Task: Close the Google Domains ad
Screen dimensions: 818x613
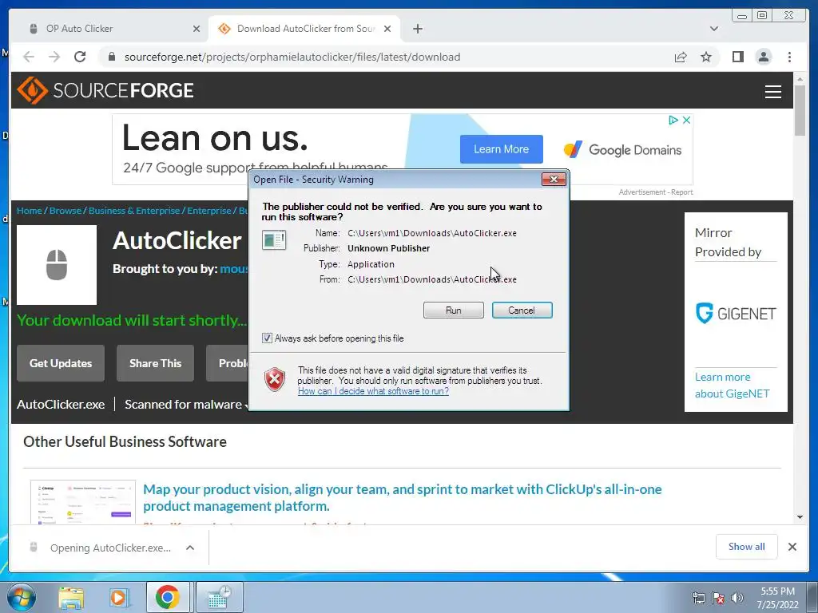Action: click(x=686, y=121)
